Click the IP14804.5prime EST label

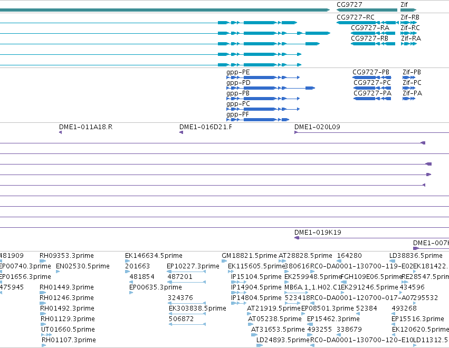click(x=256, y=298)
